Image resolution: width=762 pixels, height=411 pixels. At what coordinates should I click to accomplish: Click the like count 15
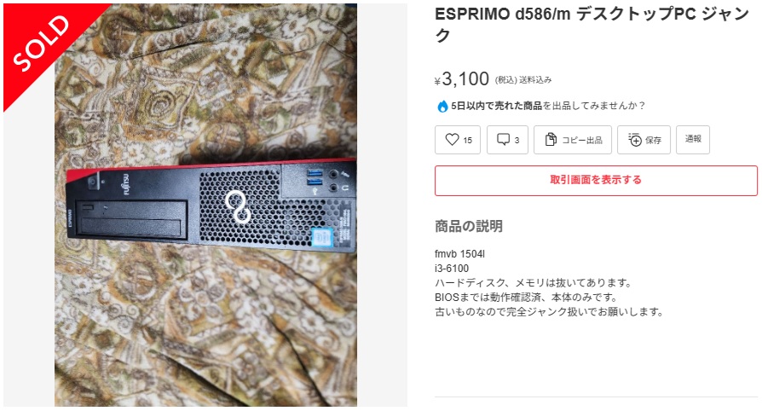(x=467, y=140)
